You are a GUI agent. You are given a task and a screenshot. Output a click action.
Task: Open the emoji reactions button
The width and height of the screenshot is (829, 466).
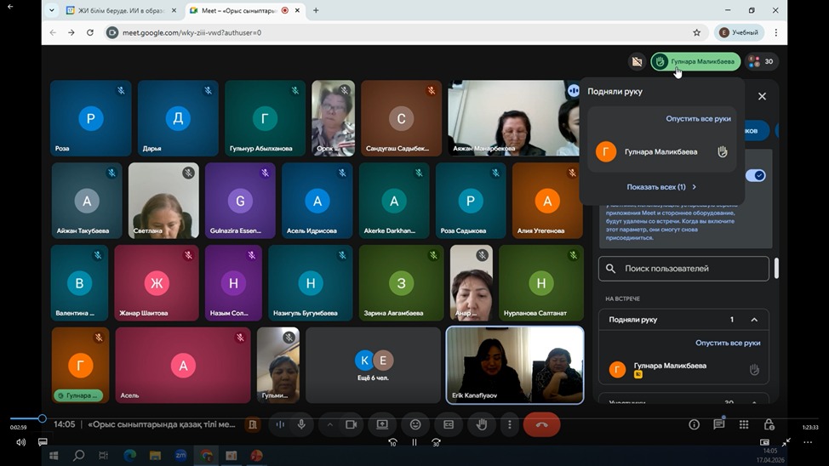[x=415, y=424]
